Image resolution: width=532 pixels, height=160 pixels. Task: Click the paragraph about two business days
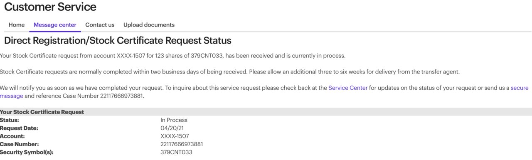coord(230,71)
